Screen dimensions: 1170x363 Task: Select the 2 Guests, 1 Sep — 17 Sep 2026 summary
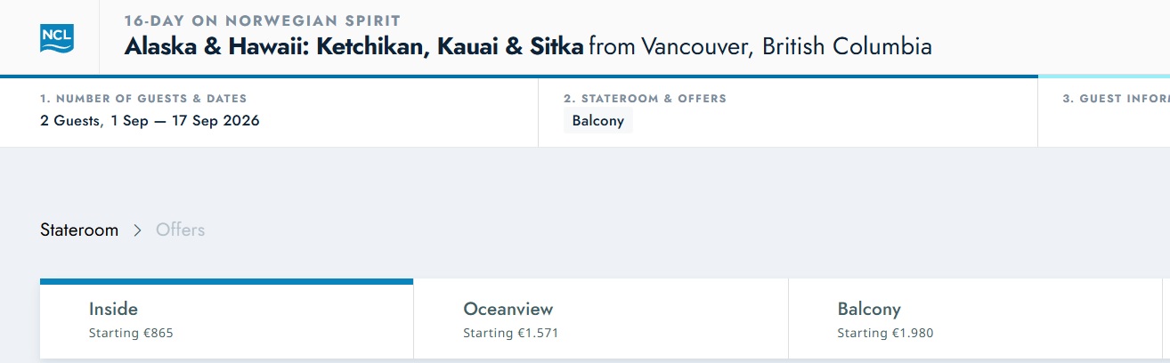click(x=150, y=121)
